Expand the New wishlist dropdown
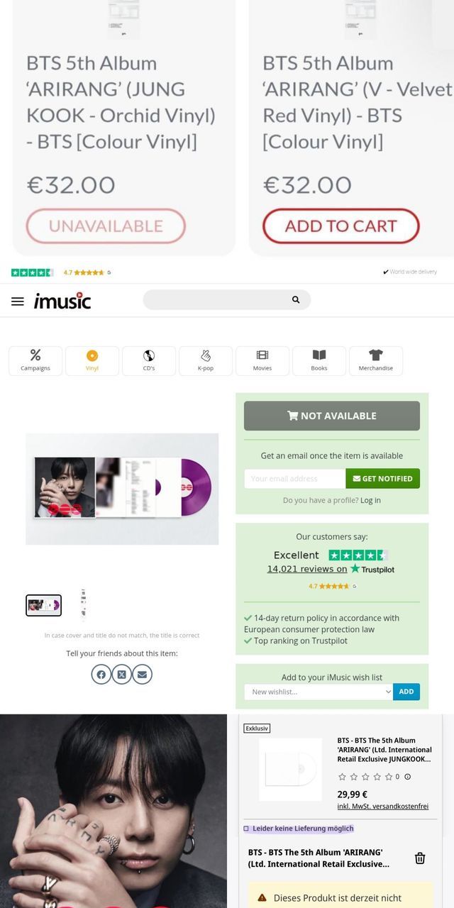This screenshot has width=454, height=908. coord(319,692)
